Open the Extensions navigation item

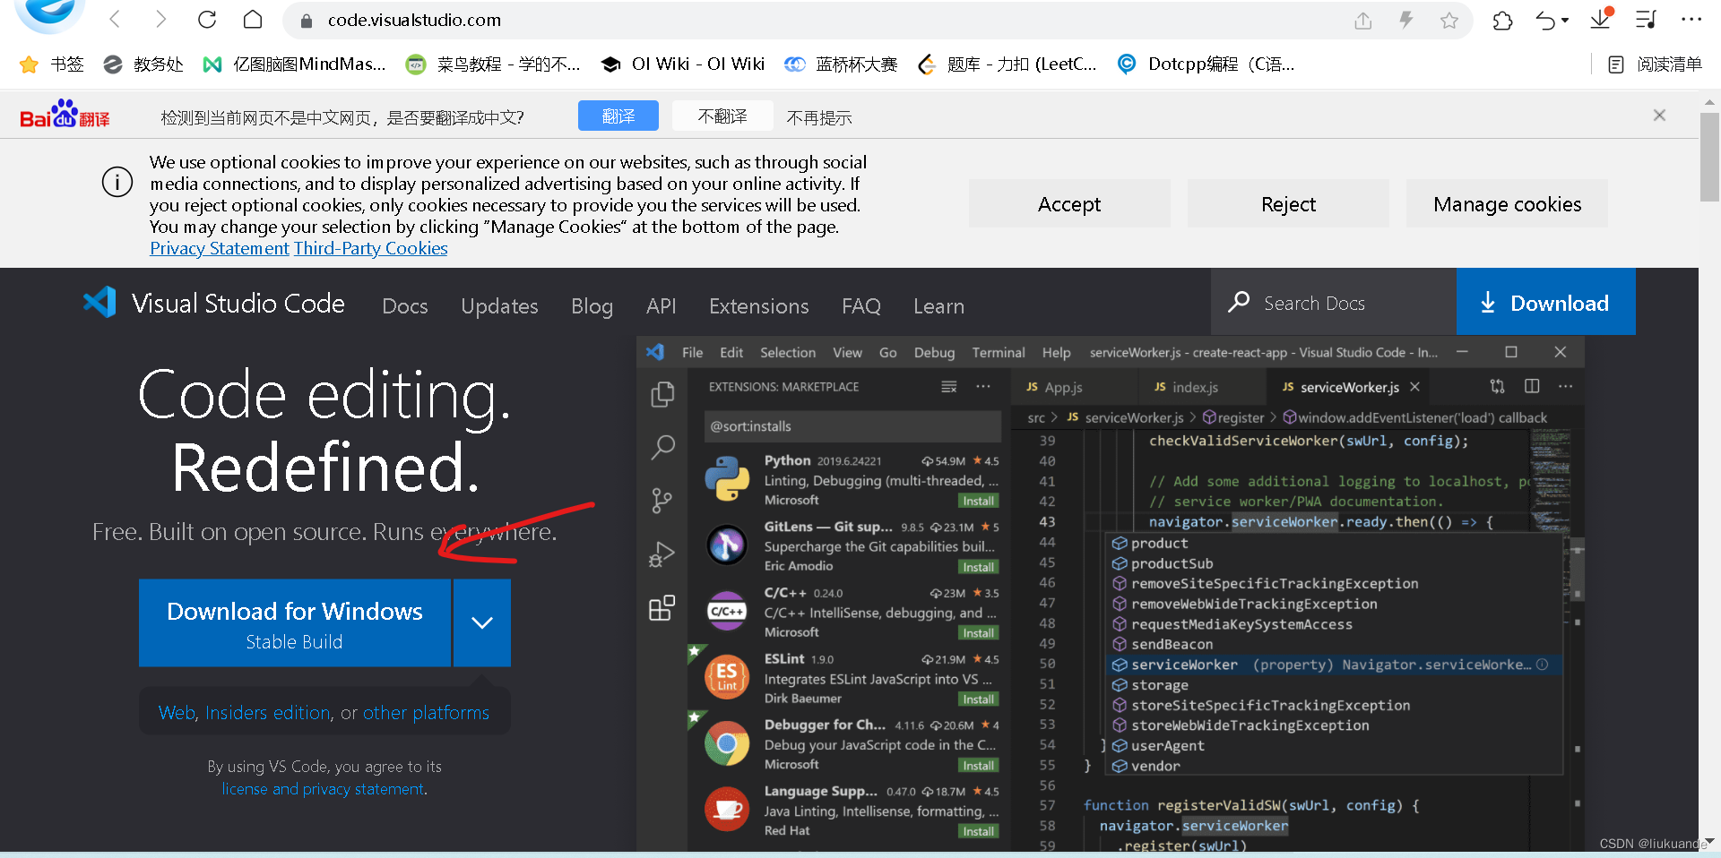759,306
